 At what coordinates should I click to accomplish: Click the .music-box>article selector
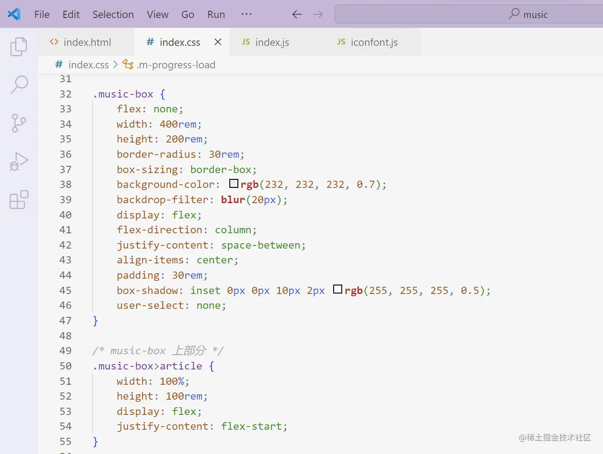click(x=147, y=366)
